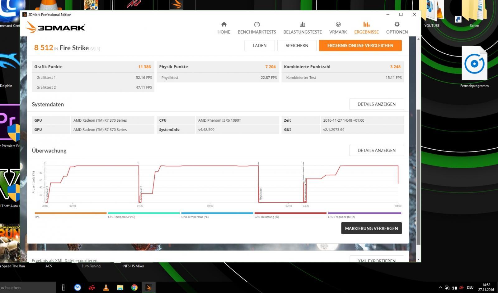Click the Physiktest result row
The width and height of the screenshot is (498, 293).
218,78
